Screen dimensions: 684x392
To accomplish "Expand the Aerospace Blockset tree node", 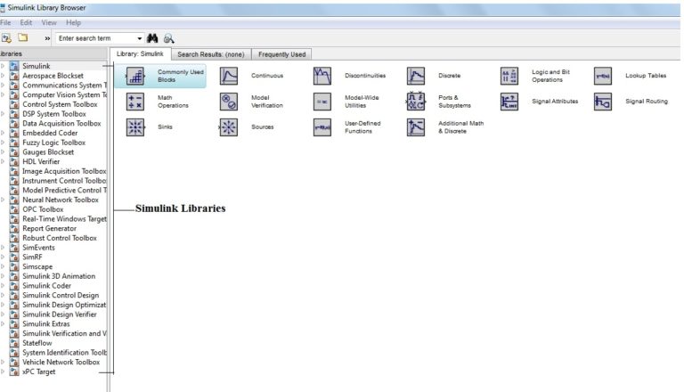I will pyautogui.click(x=4, y=76).
